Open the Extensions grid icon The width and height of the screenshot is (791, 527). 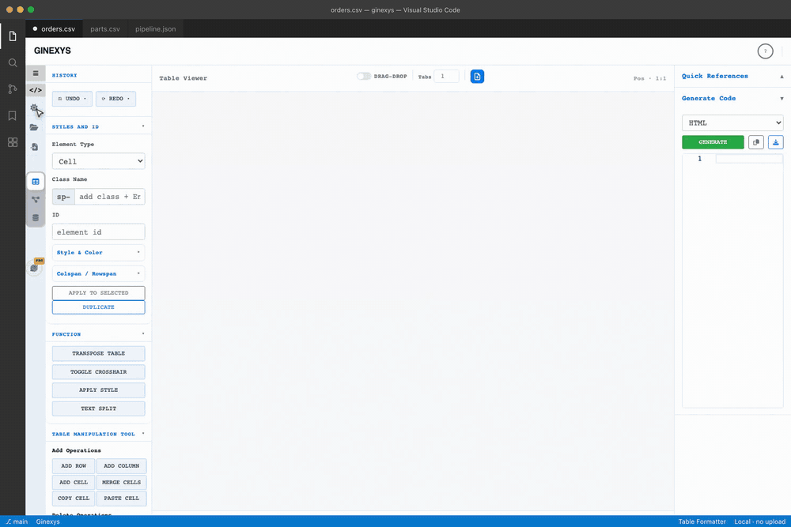point(13,142)
